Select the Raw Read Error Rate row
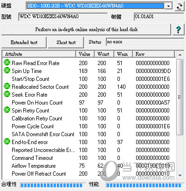Viewport: 186px width, 191px height. pos(90,63)
